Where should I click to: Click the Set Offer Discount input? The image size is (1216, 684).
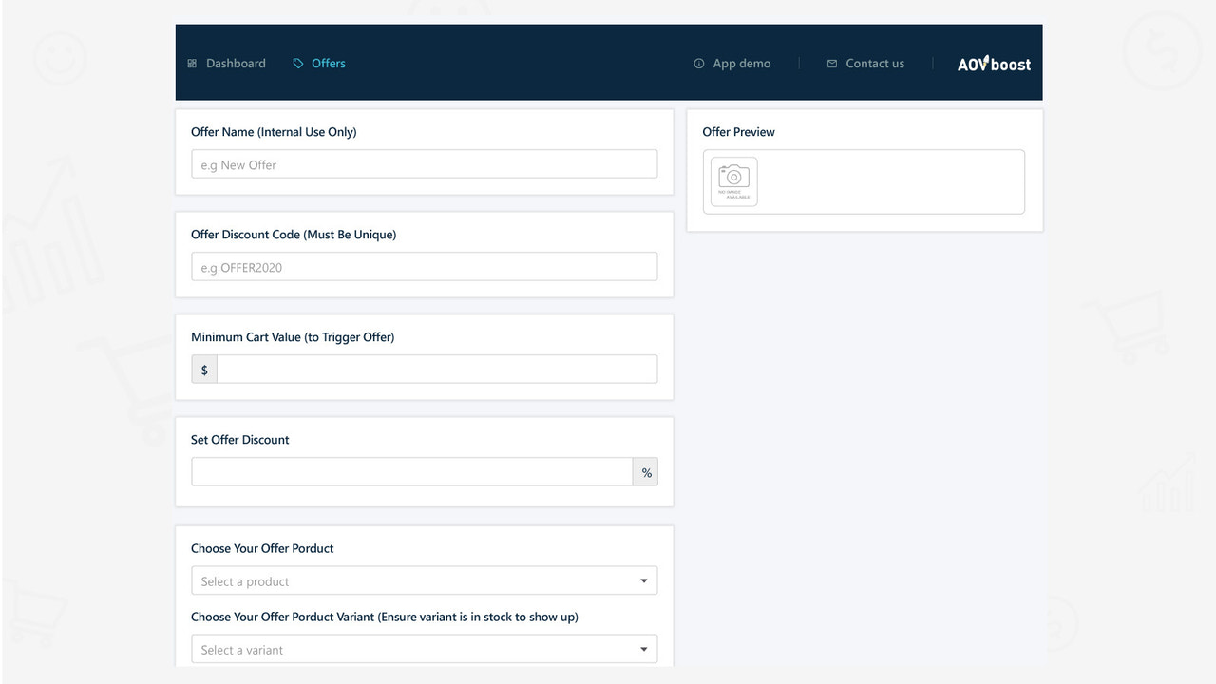point(412,471)
